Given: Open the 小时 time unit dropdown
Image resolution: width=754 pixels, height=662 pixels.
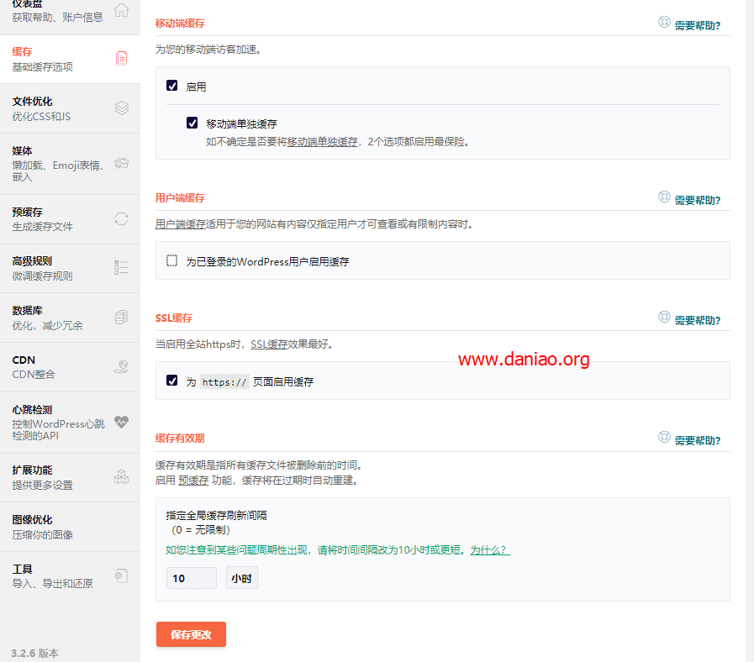Looking at the screenshot, I should tap(242, 578).
